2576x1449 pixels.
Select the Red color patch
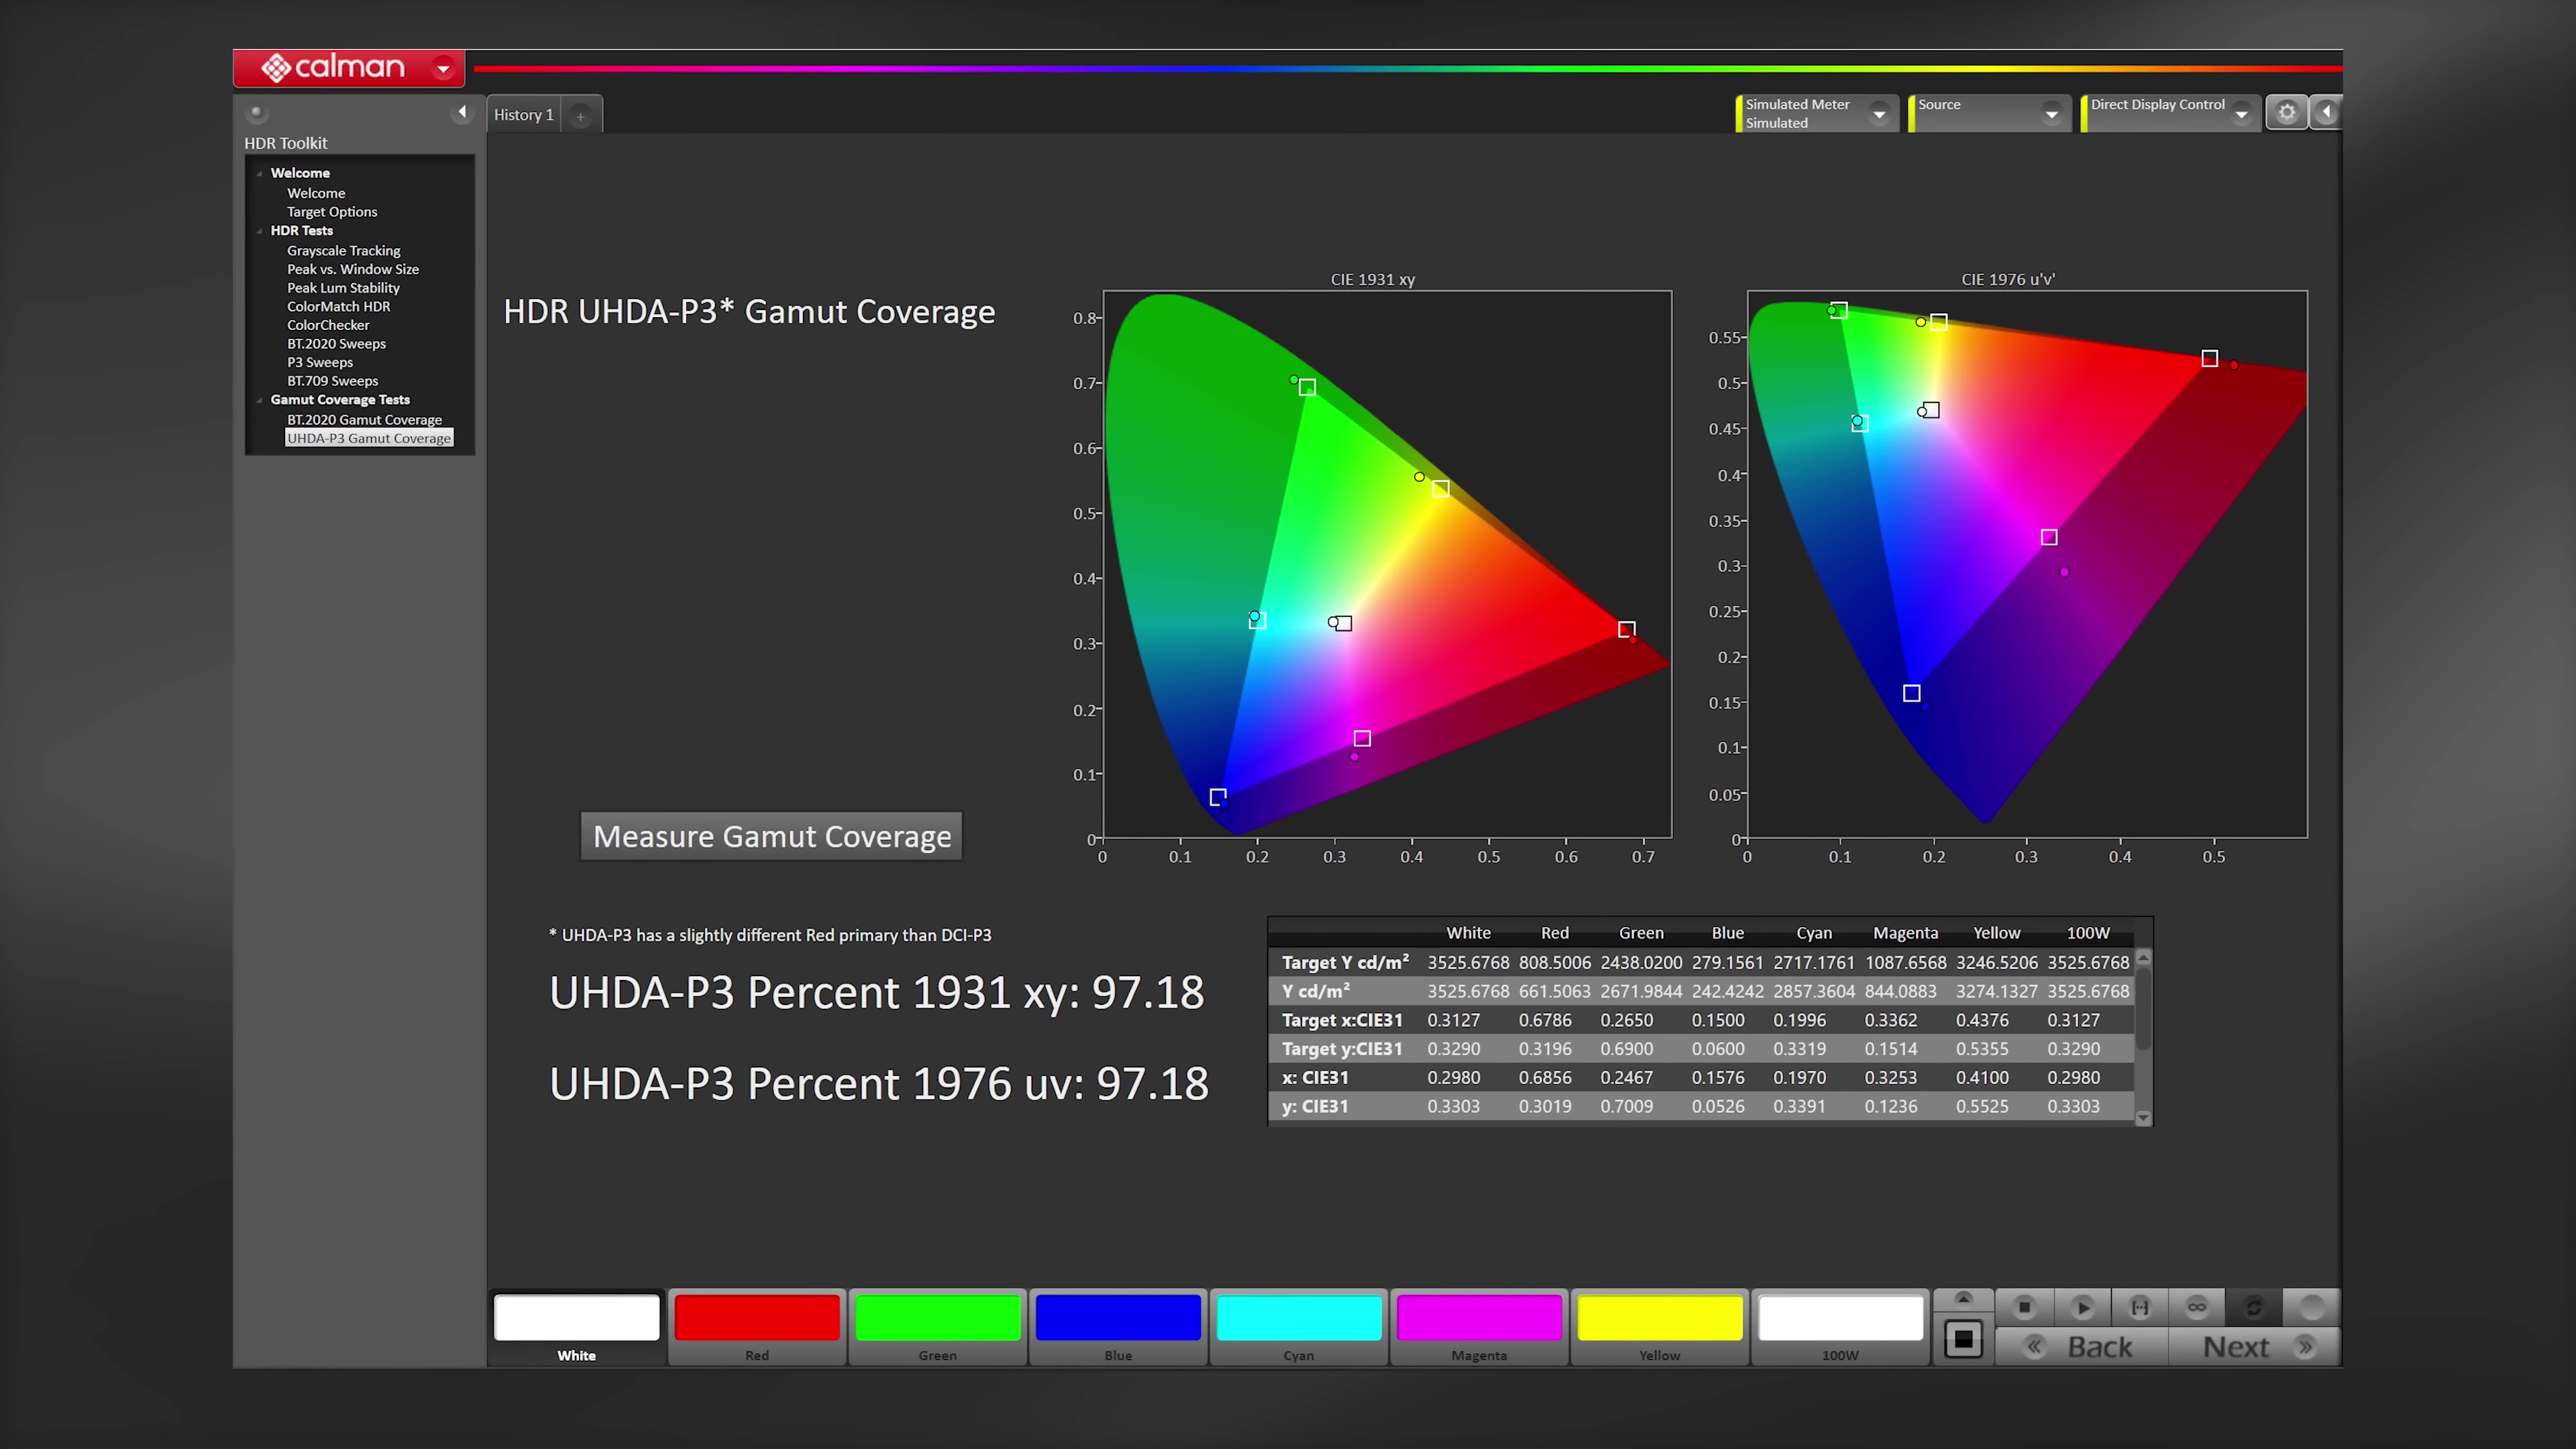(757, 1327)
